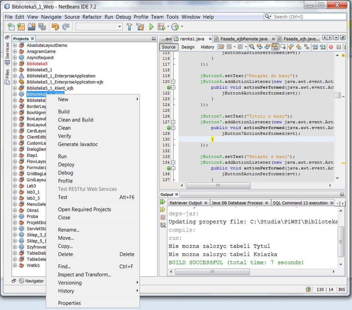Click the Find Selection magnifier icon
The width and height of the screenshot is (352, 310).
click(x=252, y=47)
